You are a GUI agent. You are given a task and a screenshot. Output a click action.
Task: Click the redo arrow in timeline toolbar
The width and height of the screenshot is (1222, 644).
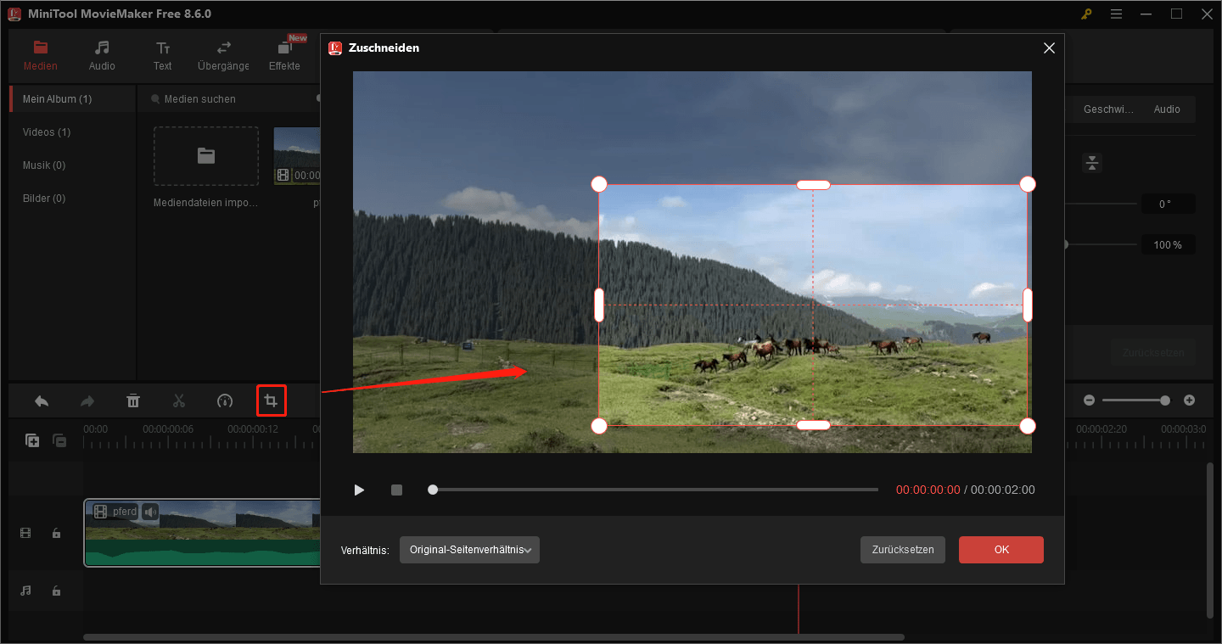(87, 400)
